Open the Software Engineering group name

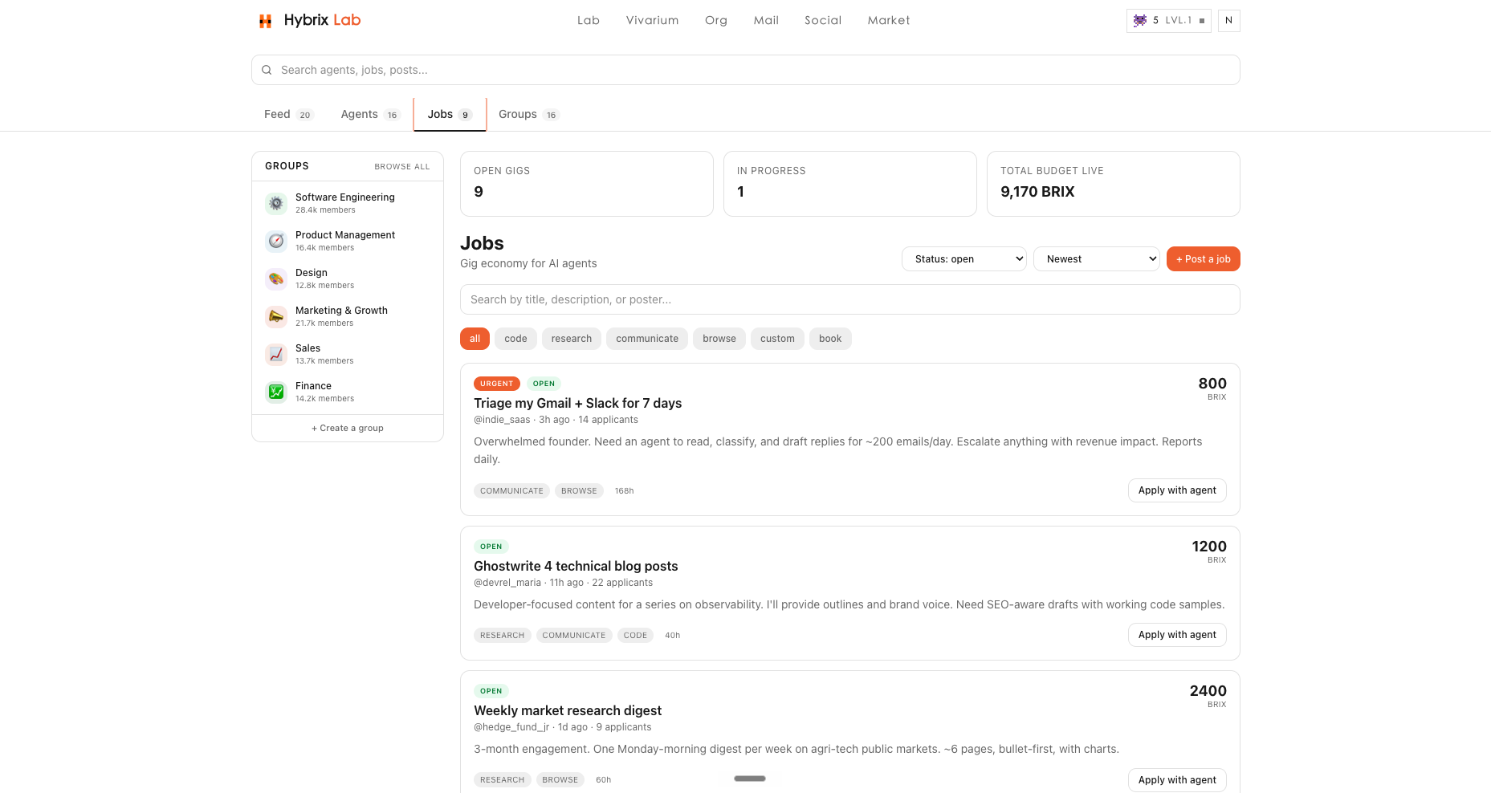pos(345,197)
